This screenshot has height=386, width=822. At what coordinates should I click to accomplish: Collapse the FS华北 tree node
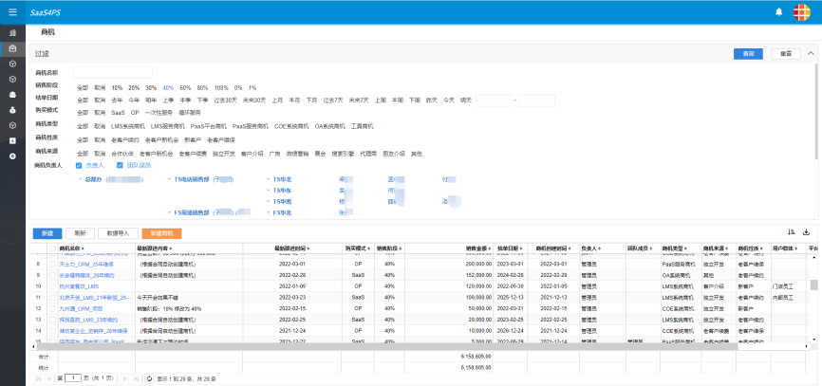[x=269, y=213]
